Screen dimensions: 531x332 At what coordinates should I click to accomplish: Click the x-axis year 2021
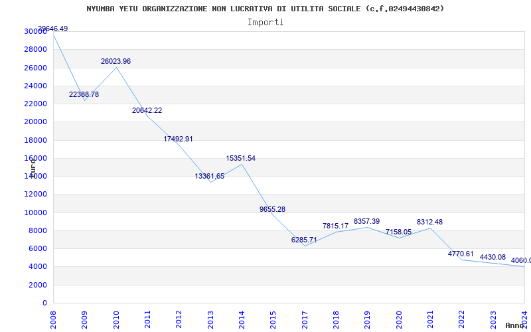coord(430,319)
